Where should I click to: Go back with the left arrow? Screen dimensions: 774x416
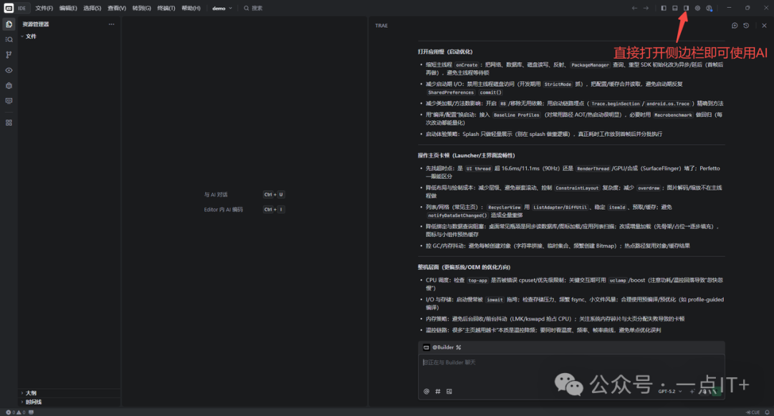634,8
